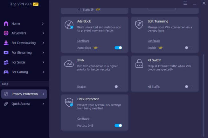Click the iTop VPN v3.4 title text
This screenshot has width=208, height=138.
pos(21,4)
